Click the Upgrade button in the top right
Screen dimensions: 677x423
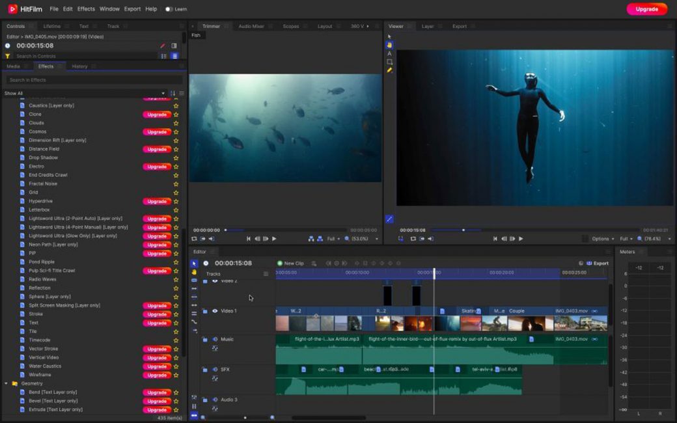646,10
